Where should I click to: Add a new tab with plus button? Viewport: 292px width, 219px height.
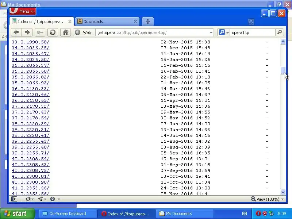(x=148, y=22)
